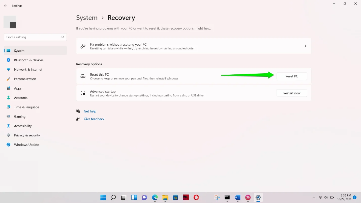Open Time & language settings
Viewport: 361px width, 203px height.
coord(35,107)
